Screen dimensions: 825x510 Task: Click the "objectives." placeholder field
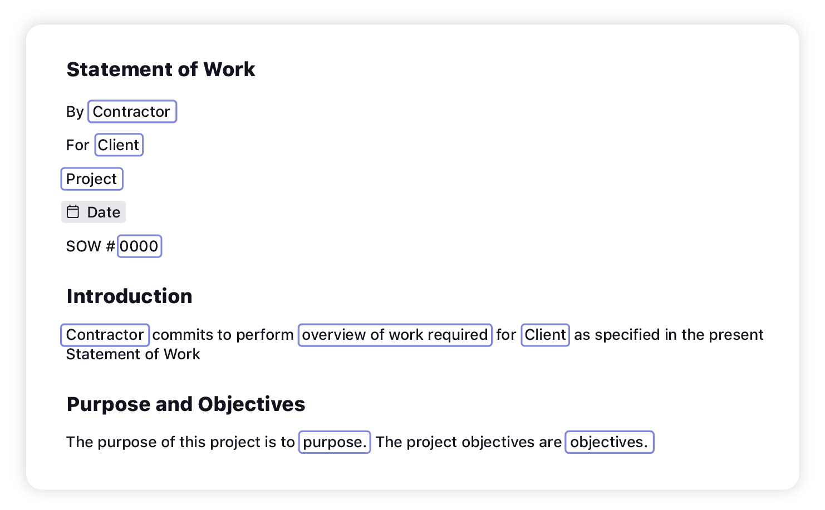(x=609, y=442)
